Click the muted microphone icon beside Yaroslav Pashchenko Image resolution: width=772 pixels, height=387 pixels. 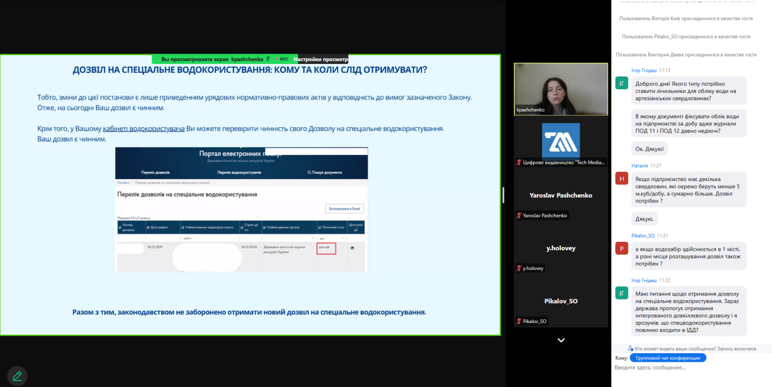[x=519, y=216]
